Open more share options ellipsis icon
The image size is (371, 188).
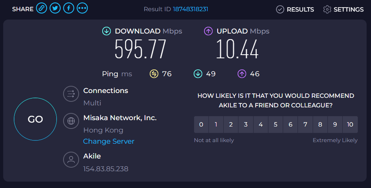click(82, 8)
